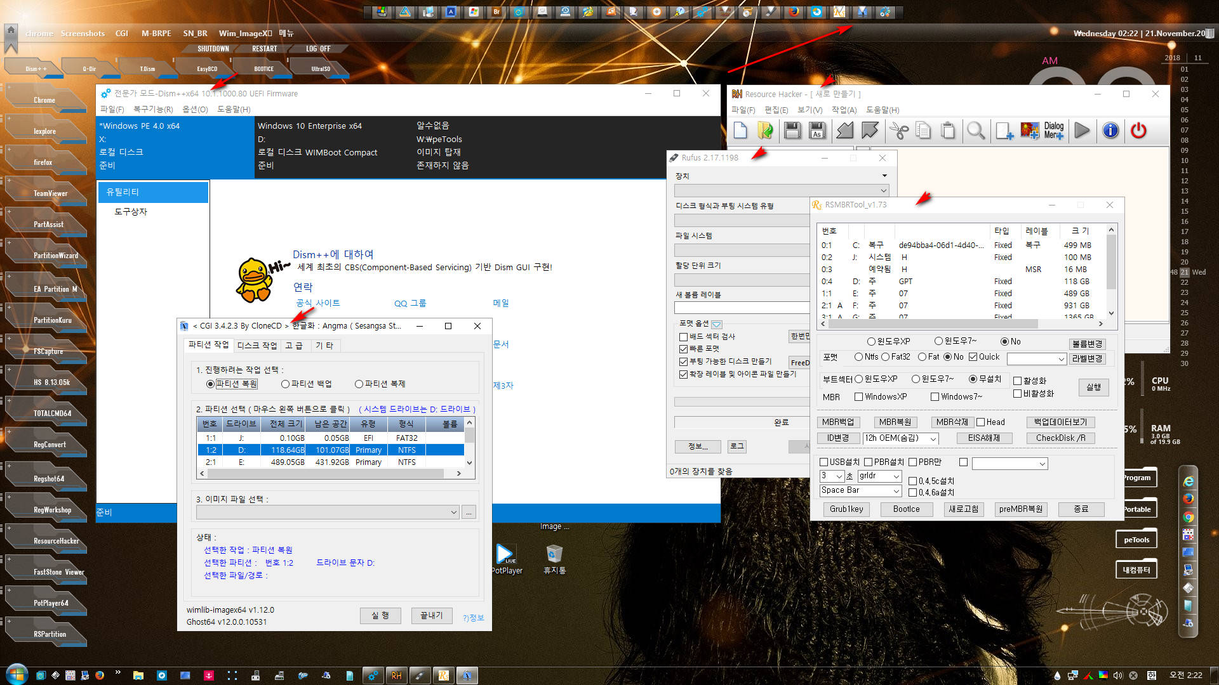The image size is (1219, 685).
Task: Open 12h OEM ID dropdown in RSMBRTool
Action: (x=900, y=438)
